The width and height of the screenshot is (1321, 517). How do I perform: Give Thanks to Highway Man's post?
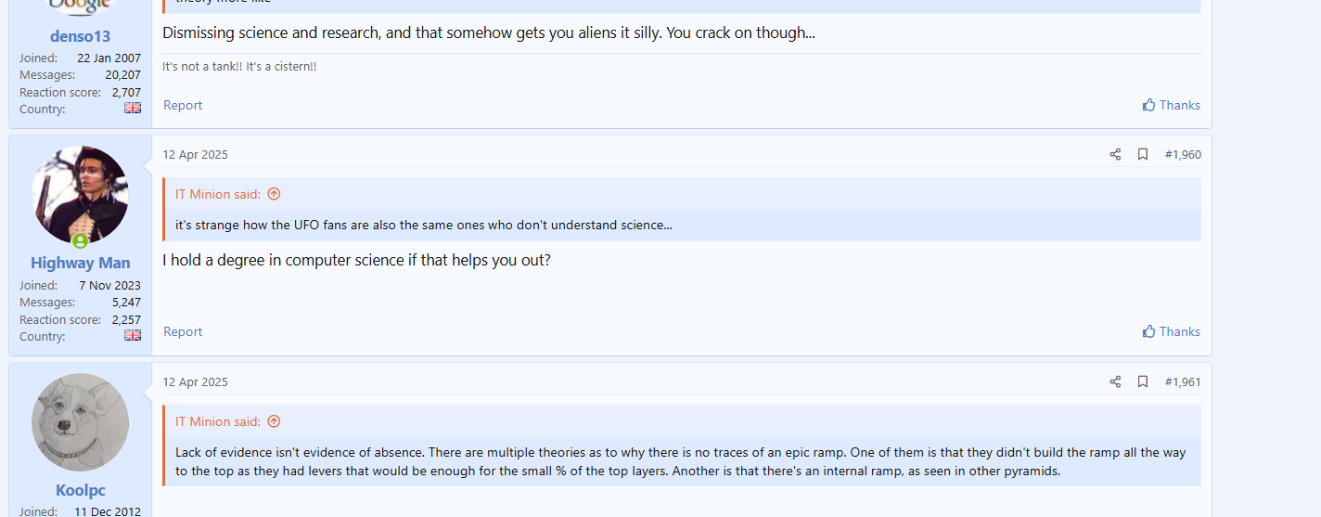(1171, 331)
